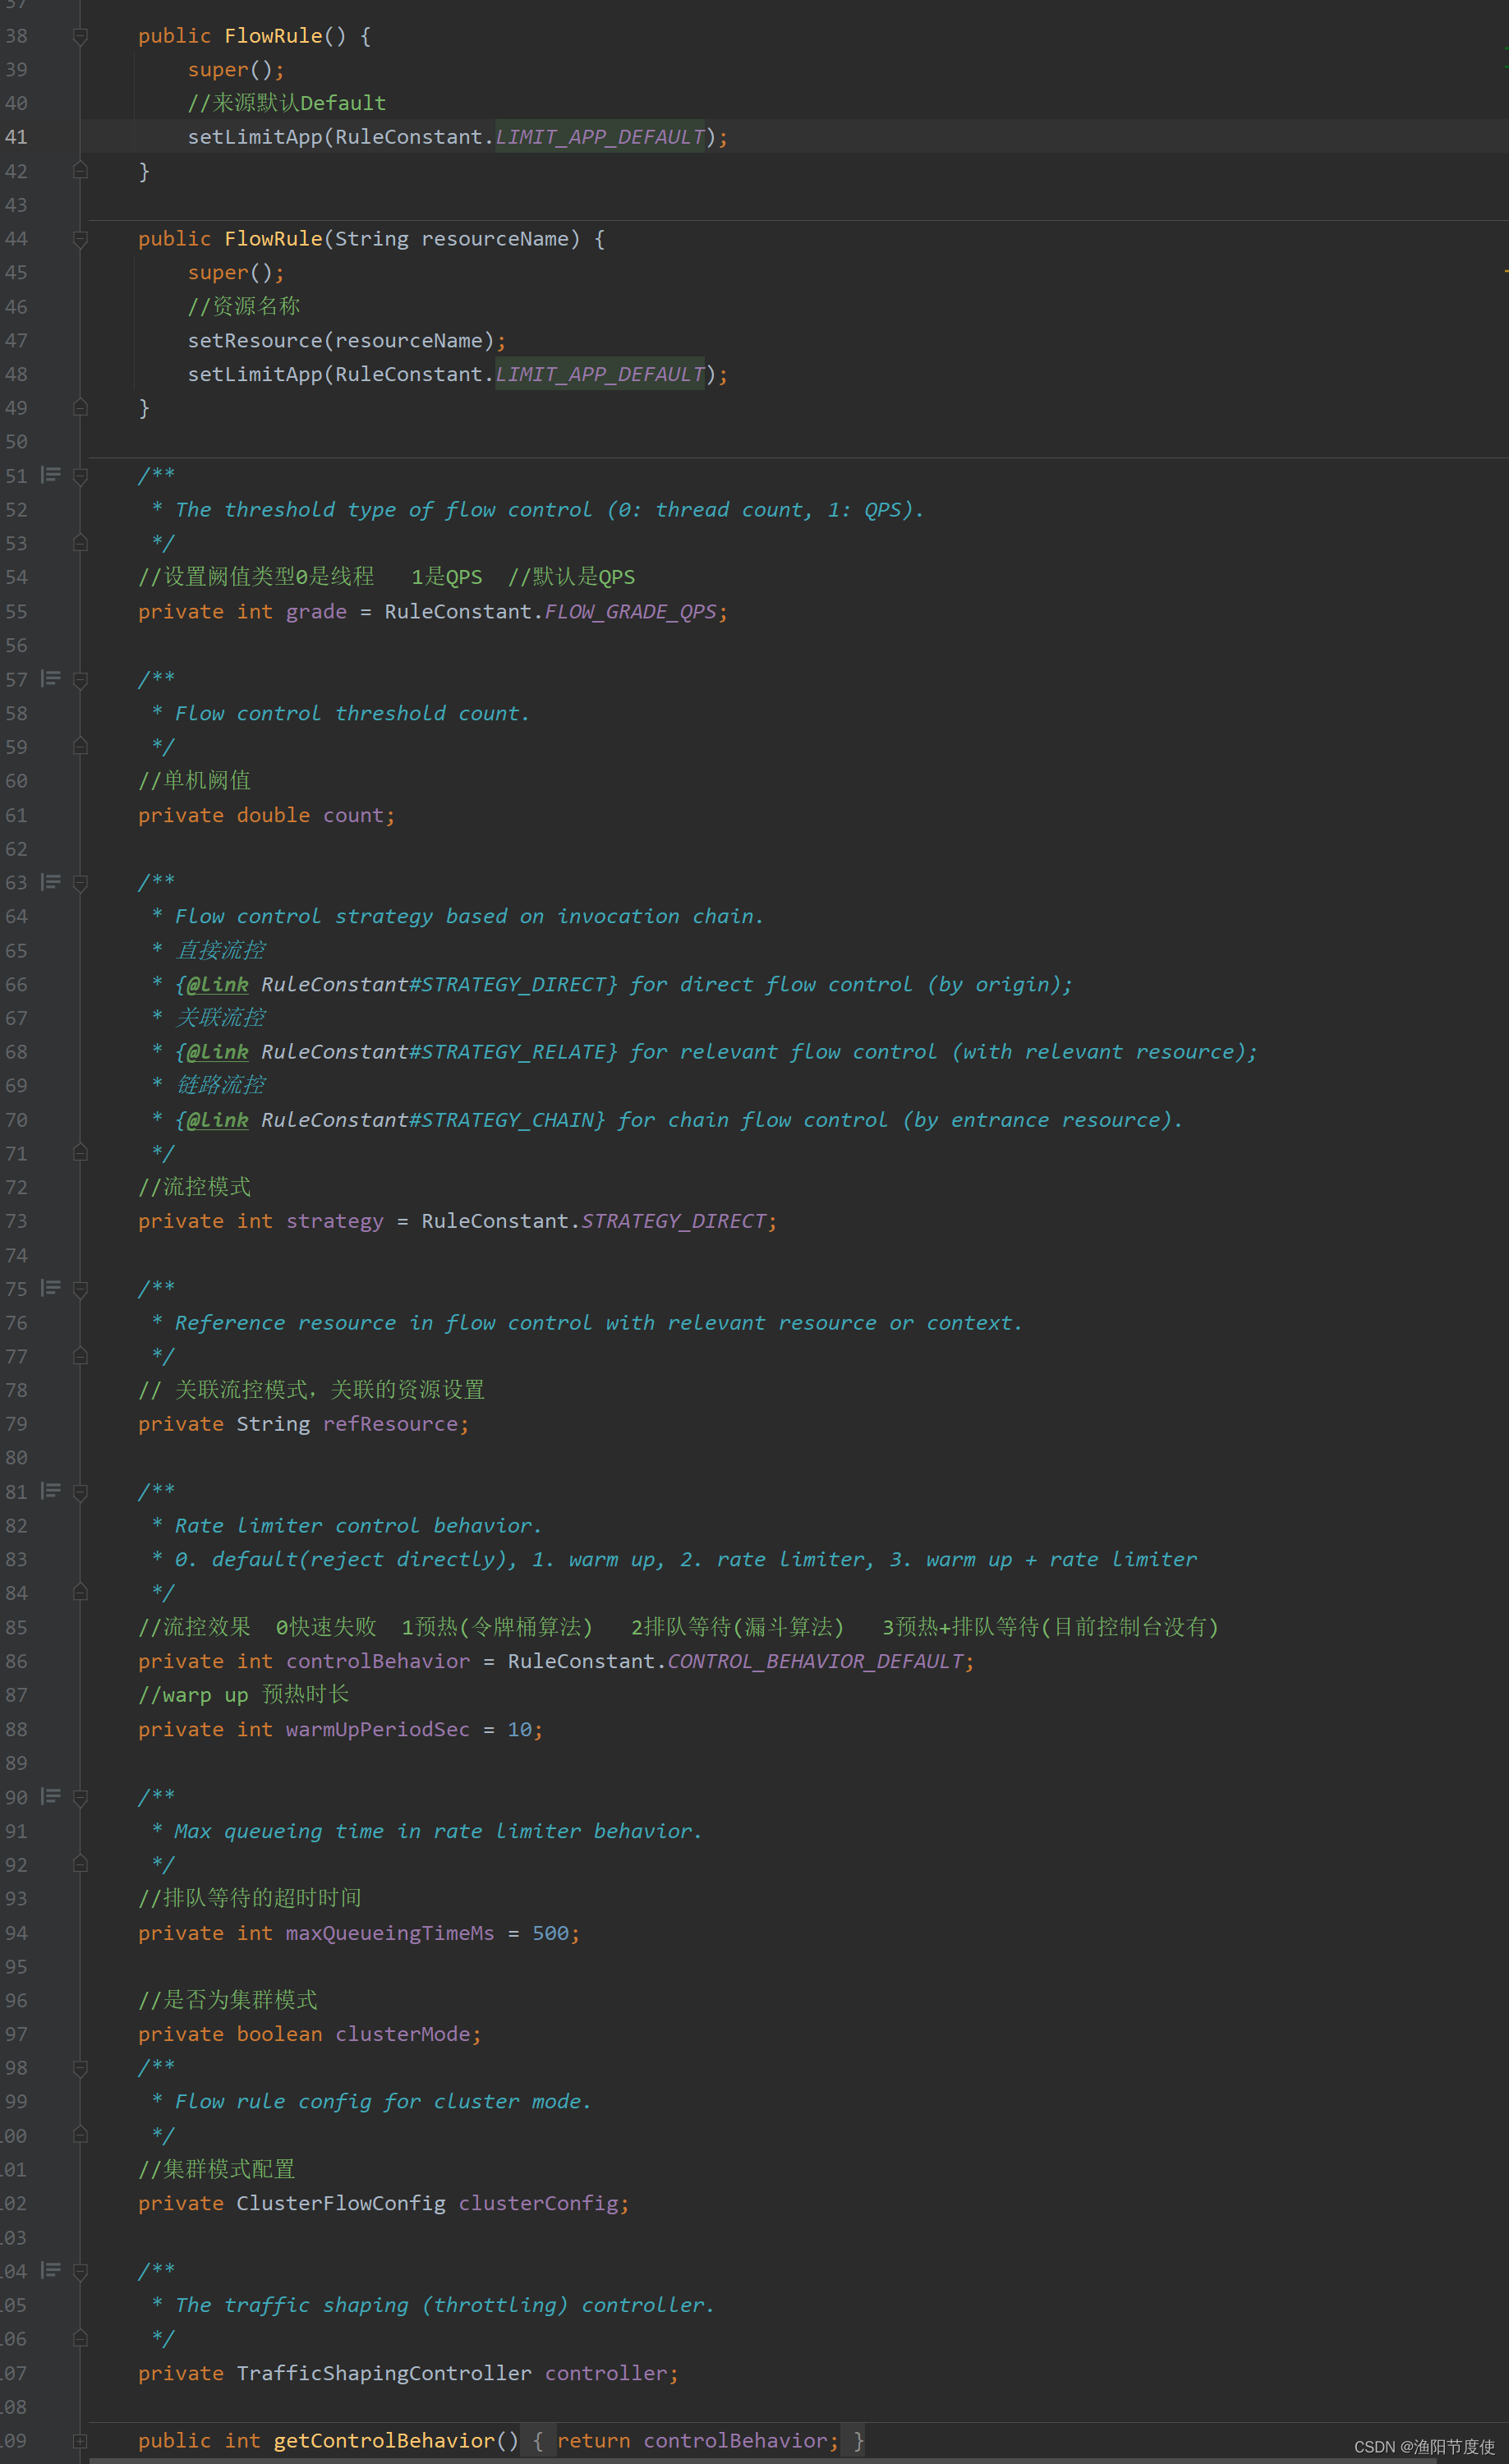Click the comment //单机阈值
The image size is (1509, 2464).
(195, 780)
